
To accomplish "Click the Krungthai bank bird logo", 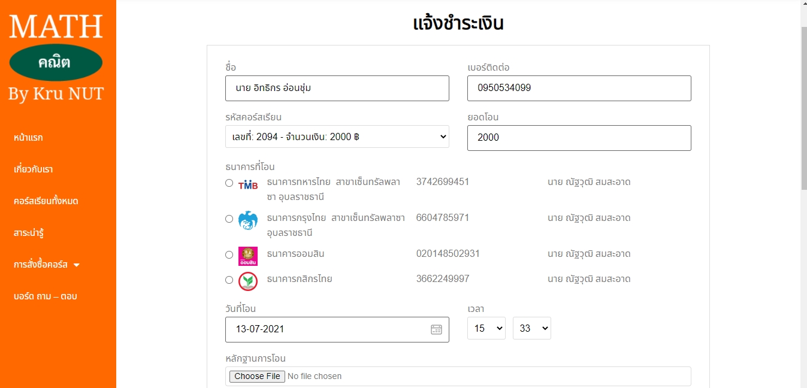I will point(247,220).
